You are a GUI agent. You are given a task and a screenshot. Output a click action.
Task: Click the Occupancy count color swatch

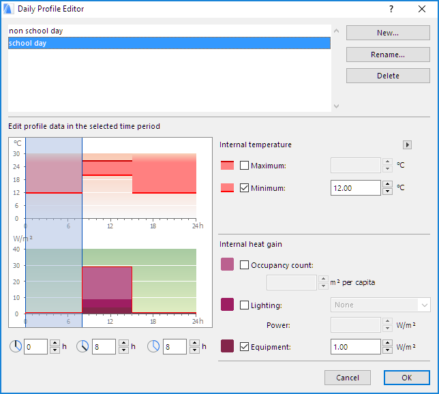tap(227, 264)
